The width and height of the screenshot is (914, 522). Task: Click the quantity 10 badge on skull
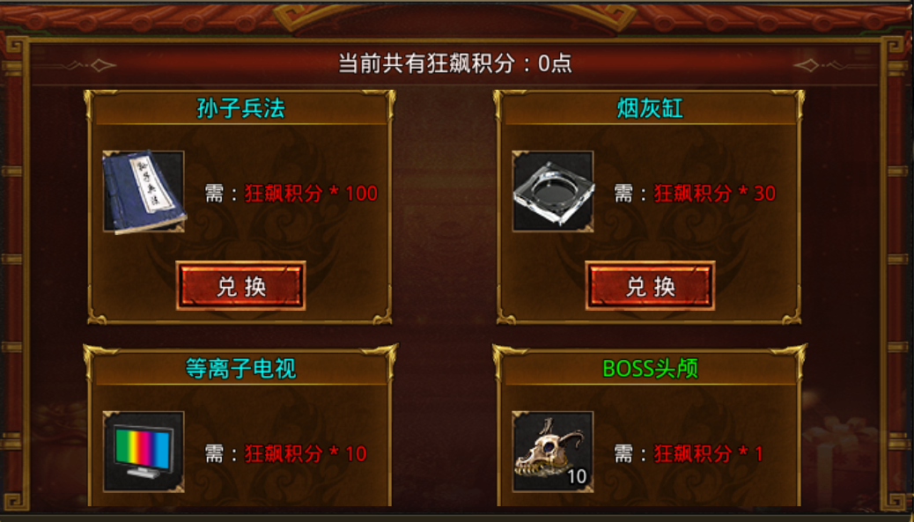[577, 476]
